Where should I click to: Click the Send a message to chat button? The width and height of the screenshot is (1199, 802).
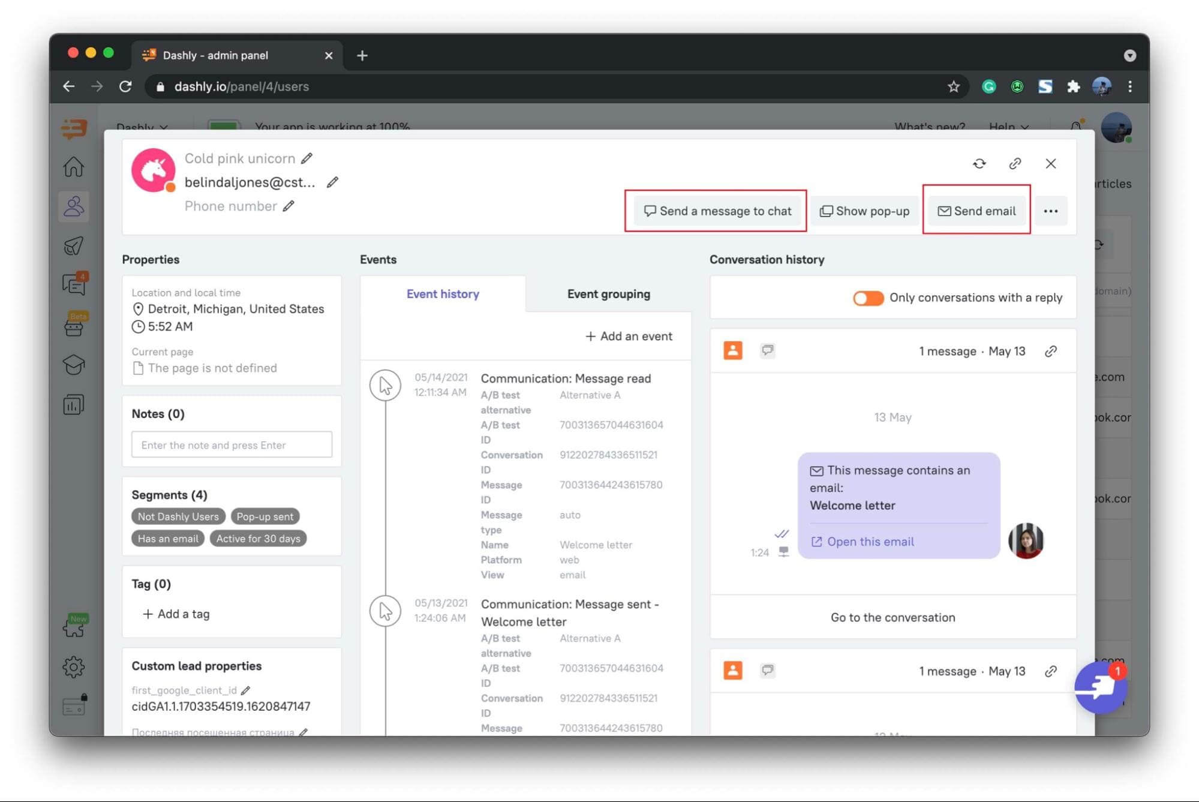[x=717, y=211]
